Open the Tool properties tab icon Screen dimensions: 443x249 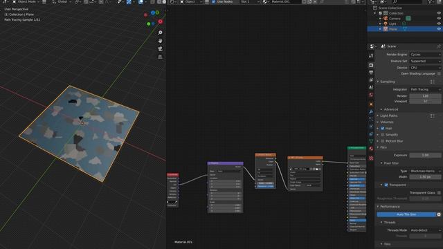tap(371, 56)
